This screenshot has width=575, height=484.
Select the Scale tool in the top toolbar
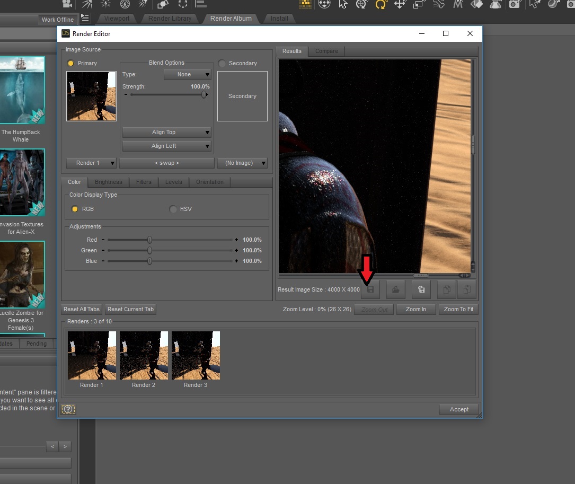(419, 4)
